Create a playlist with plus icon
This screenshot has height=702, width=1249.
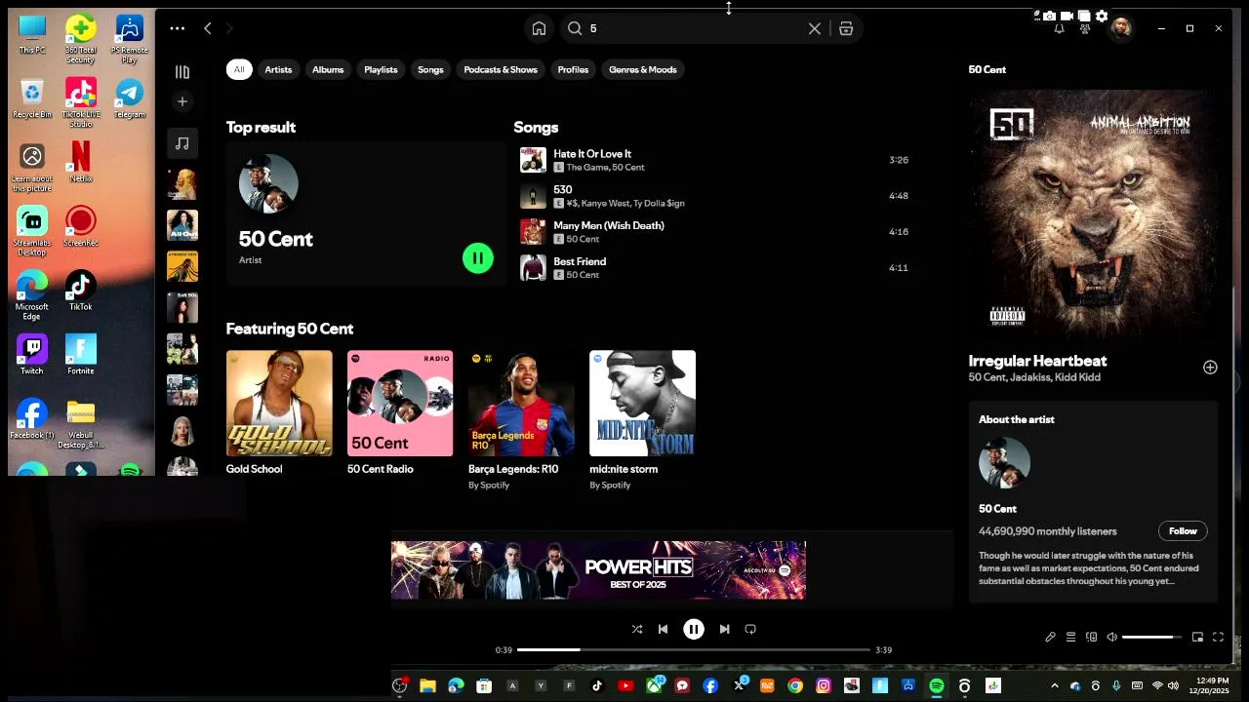click(181, 101)
